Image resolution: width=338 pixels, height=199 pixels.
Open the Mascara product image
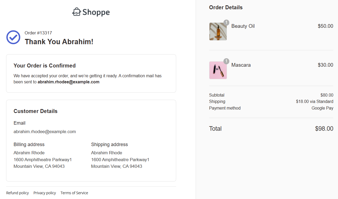[218, 70]
